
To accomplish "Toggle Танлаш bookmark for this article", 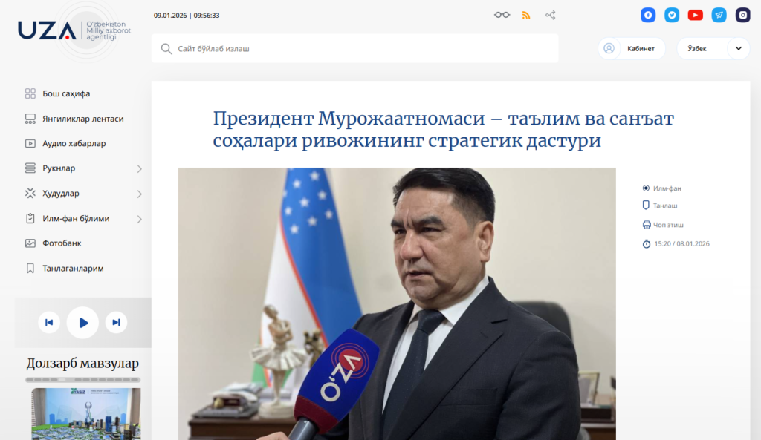I will pyautogui.click(x=660, y=206).
